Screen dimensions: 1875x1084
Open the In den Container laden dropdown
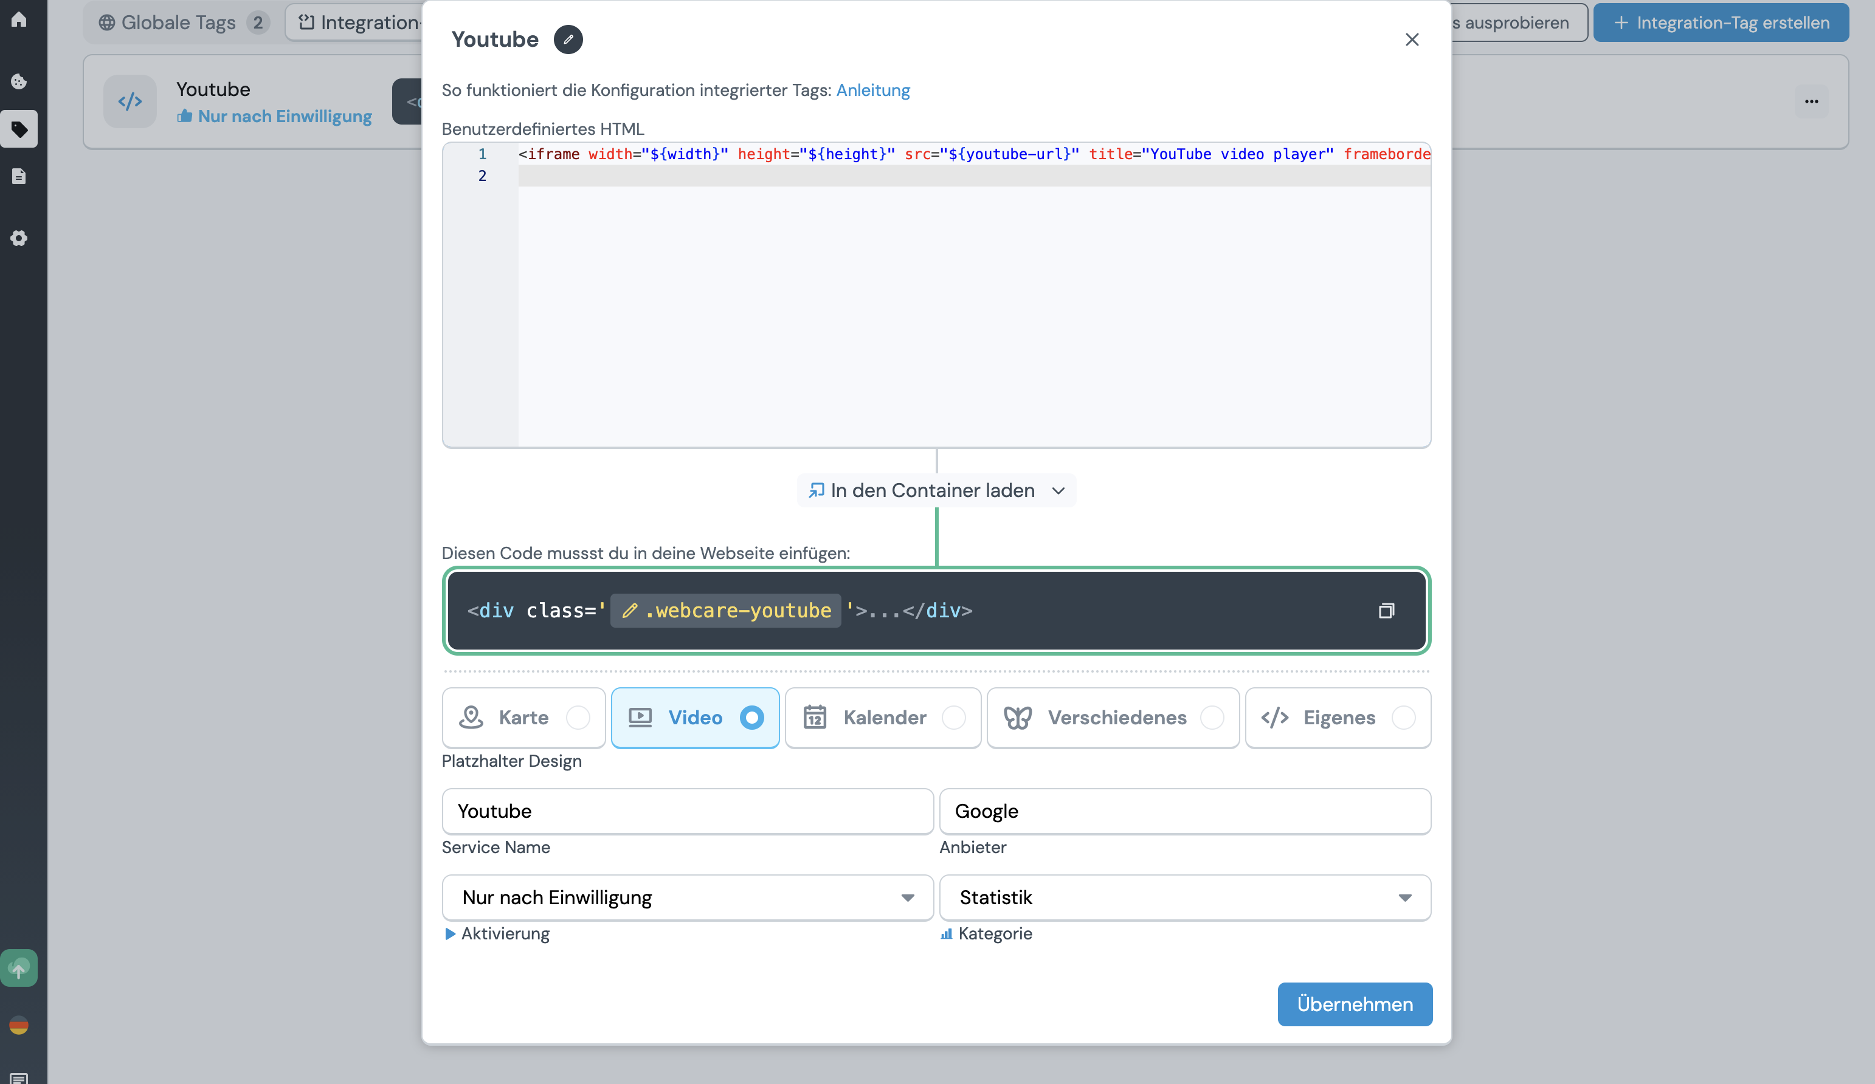tap(936, 490)
